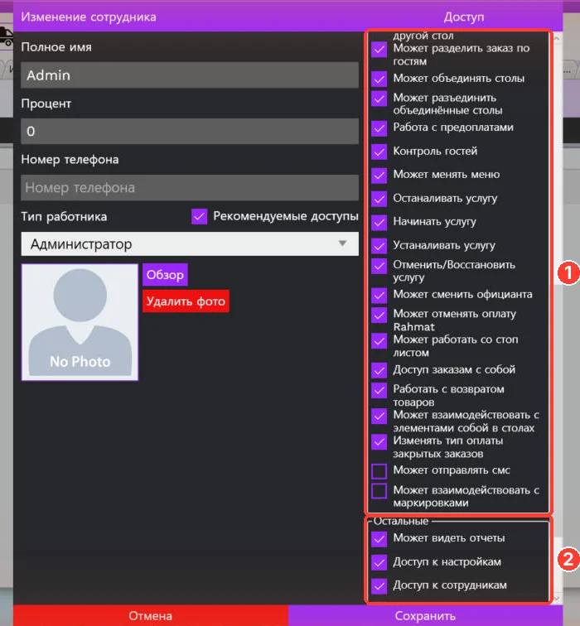Enable 'Может взаимодействовать с маркировками' checkbox
This screenshot has height=626, width=580.
379,491
